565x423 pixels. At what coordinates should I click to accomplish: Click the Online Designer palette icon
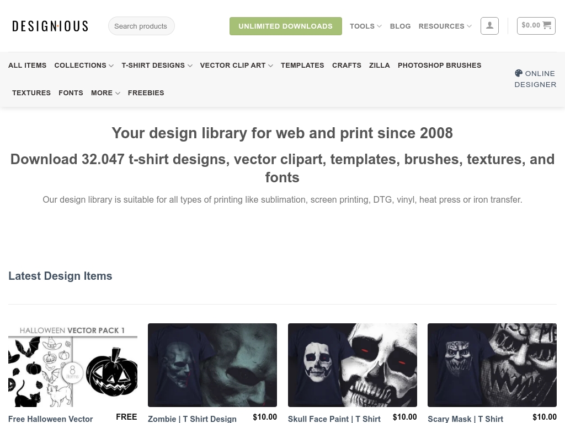519,73
